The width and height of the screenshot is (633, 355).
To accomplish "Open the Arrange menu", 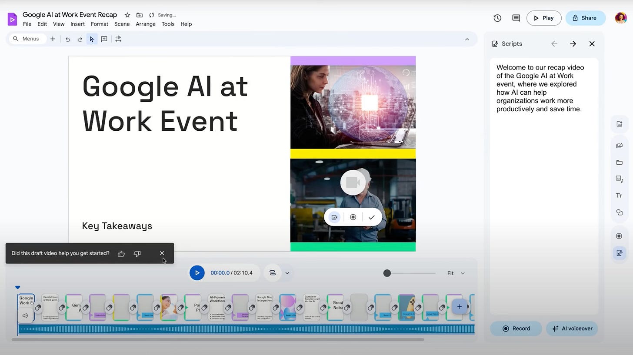I will pyautogui.click(x=146, y=24).
